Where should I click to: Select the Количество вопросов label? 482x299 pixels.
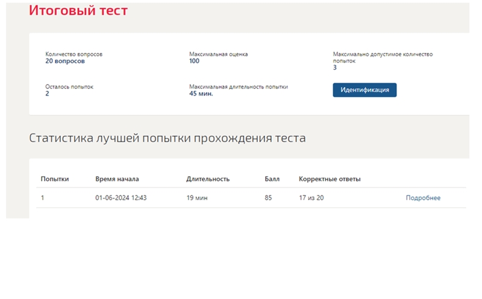(x=74, y=54)
